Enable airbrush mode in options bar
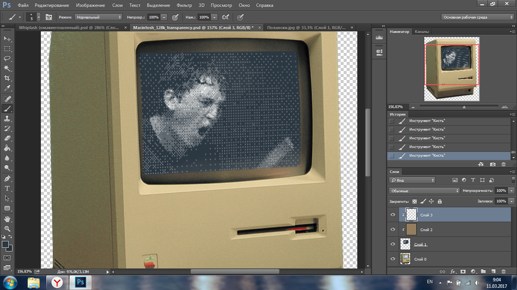Viewport: 517px width, 290px height. click(226, 17)
